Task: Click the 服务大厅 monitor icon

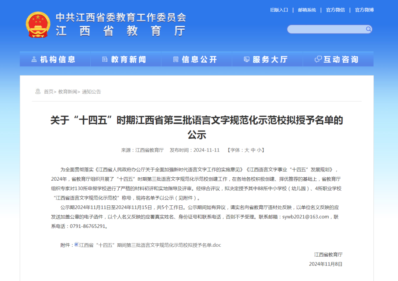Action: tap(247, 59)
